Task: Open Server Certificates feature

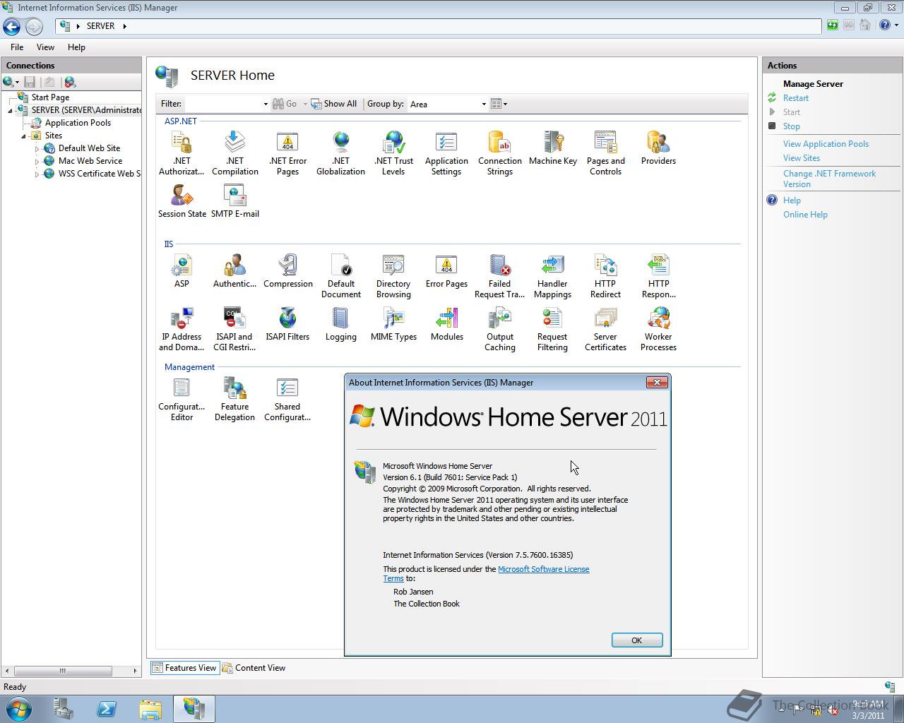Action: [x=605, y=329]
